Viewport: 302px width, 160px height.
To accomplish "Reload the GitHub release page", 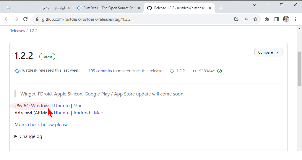I will tap(25, 19).
